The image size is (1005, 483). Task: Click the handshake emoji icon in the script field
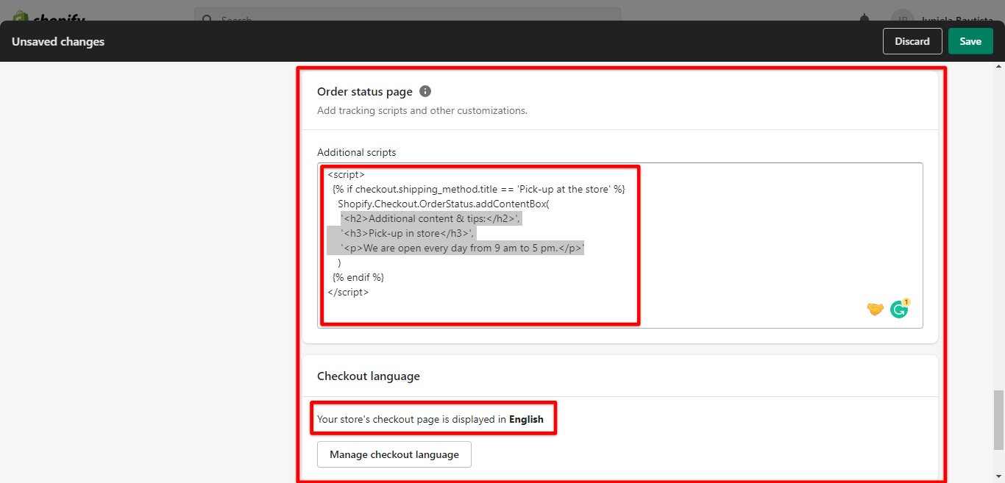pyautogui.click(x=875, y=310)
